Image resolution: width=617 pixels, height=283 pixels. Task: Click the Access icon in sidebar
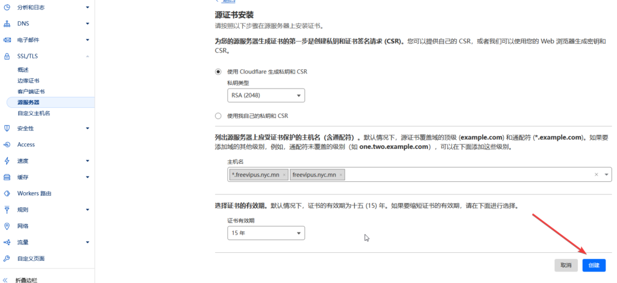click(x=7, y=145)
